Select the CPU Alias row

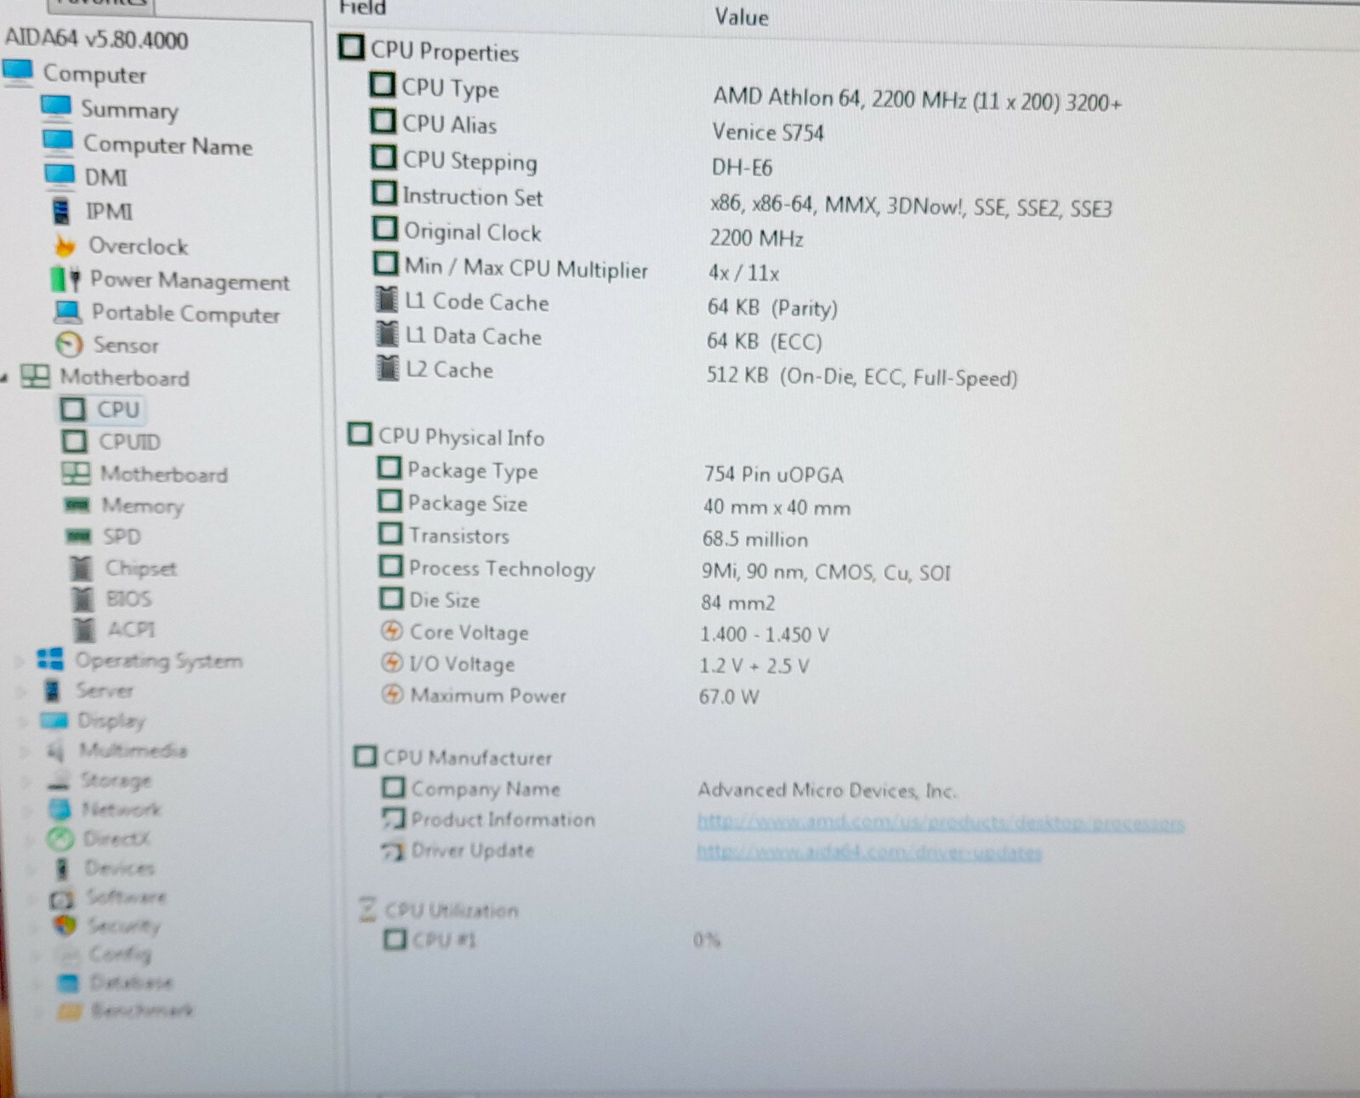click(596, 128)
